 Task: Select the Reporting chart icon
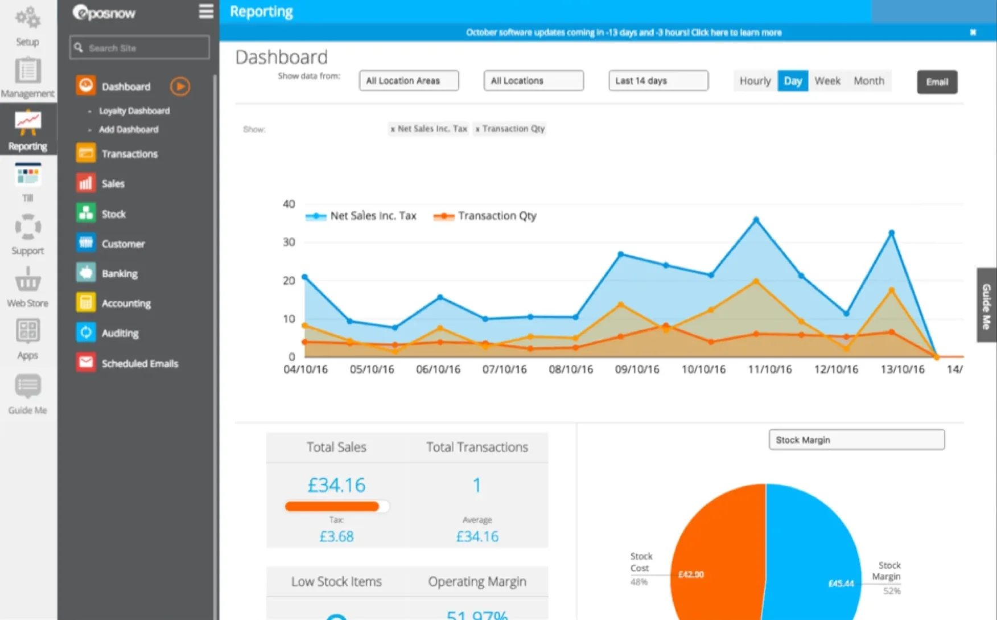[27, 124]
